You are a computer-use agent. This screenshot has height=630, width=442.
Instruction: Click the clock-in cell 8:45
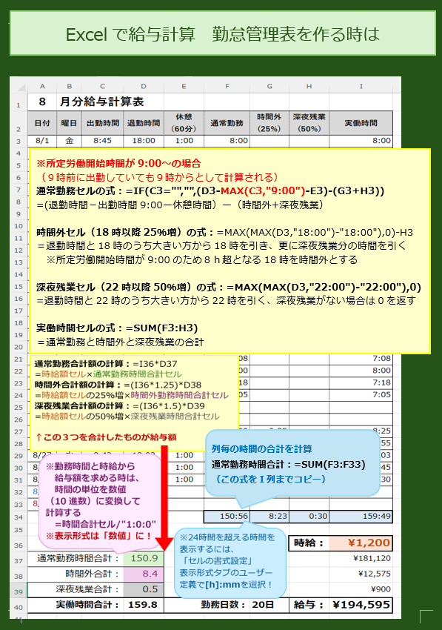(103, 141)
